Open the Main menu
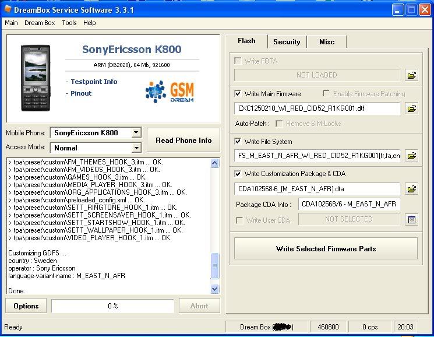434x337 pixels. tap(11, 23)
